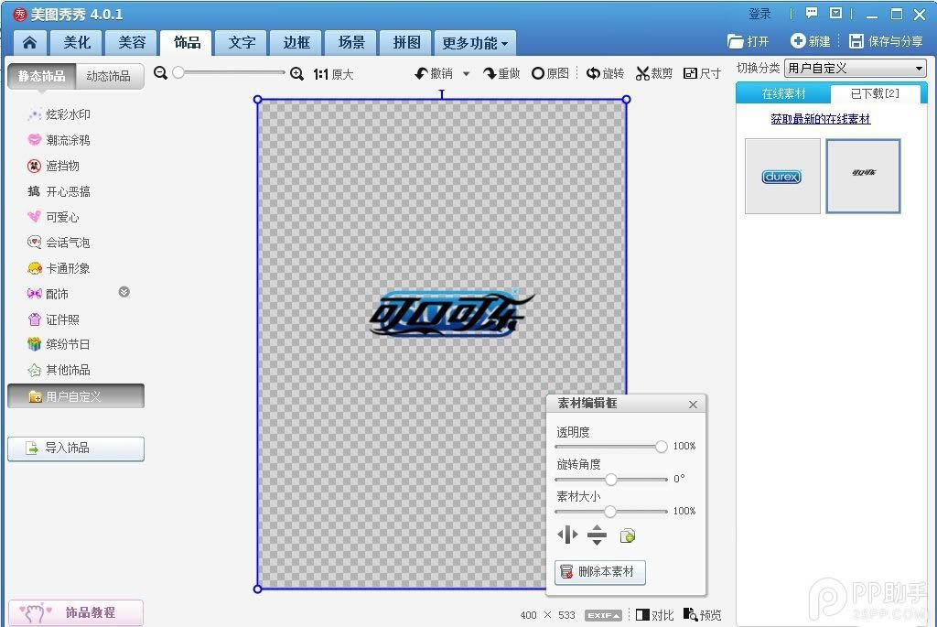Screen dimensions: 937x627
Task: Flip the sticker horizontally
Action: click(x=567, y=535)
